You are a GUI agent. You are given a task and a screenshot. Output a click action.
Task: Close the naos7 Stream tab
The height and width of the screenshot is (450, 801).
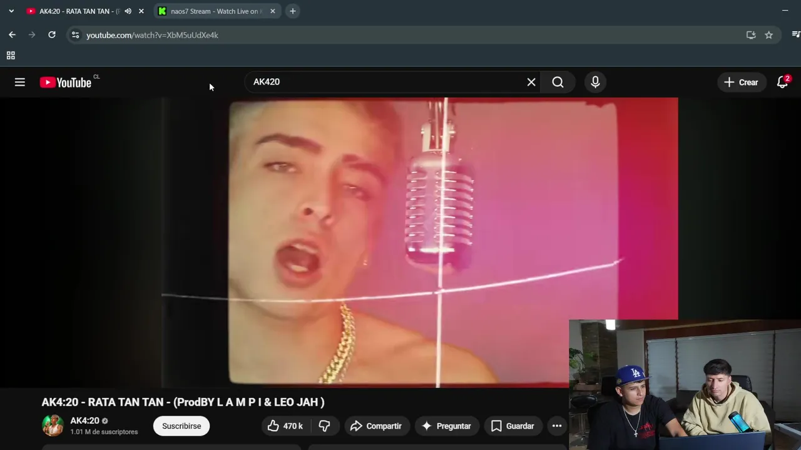[272, 11]
